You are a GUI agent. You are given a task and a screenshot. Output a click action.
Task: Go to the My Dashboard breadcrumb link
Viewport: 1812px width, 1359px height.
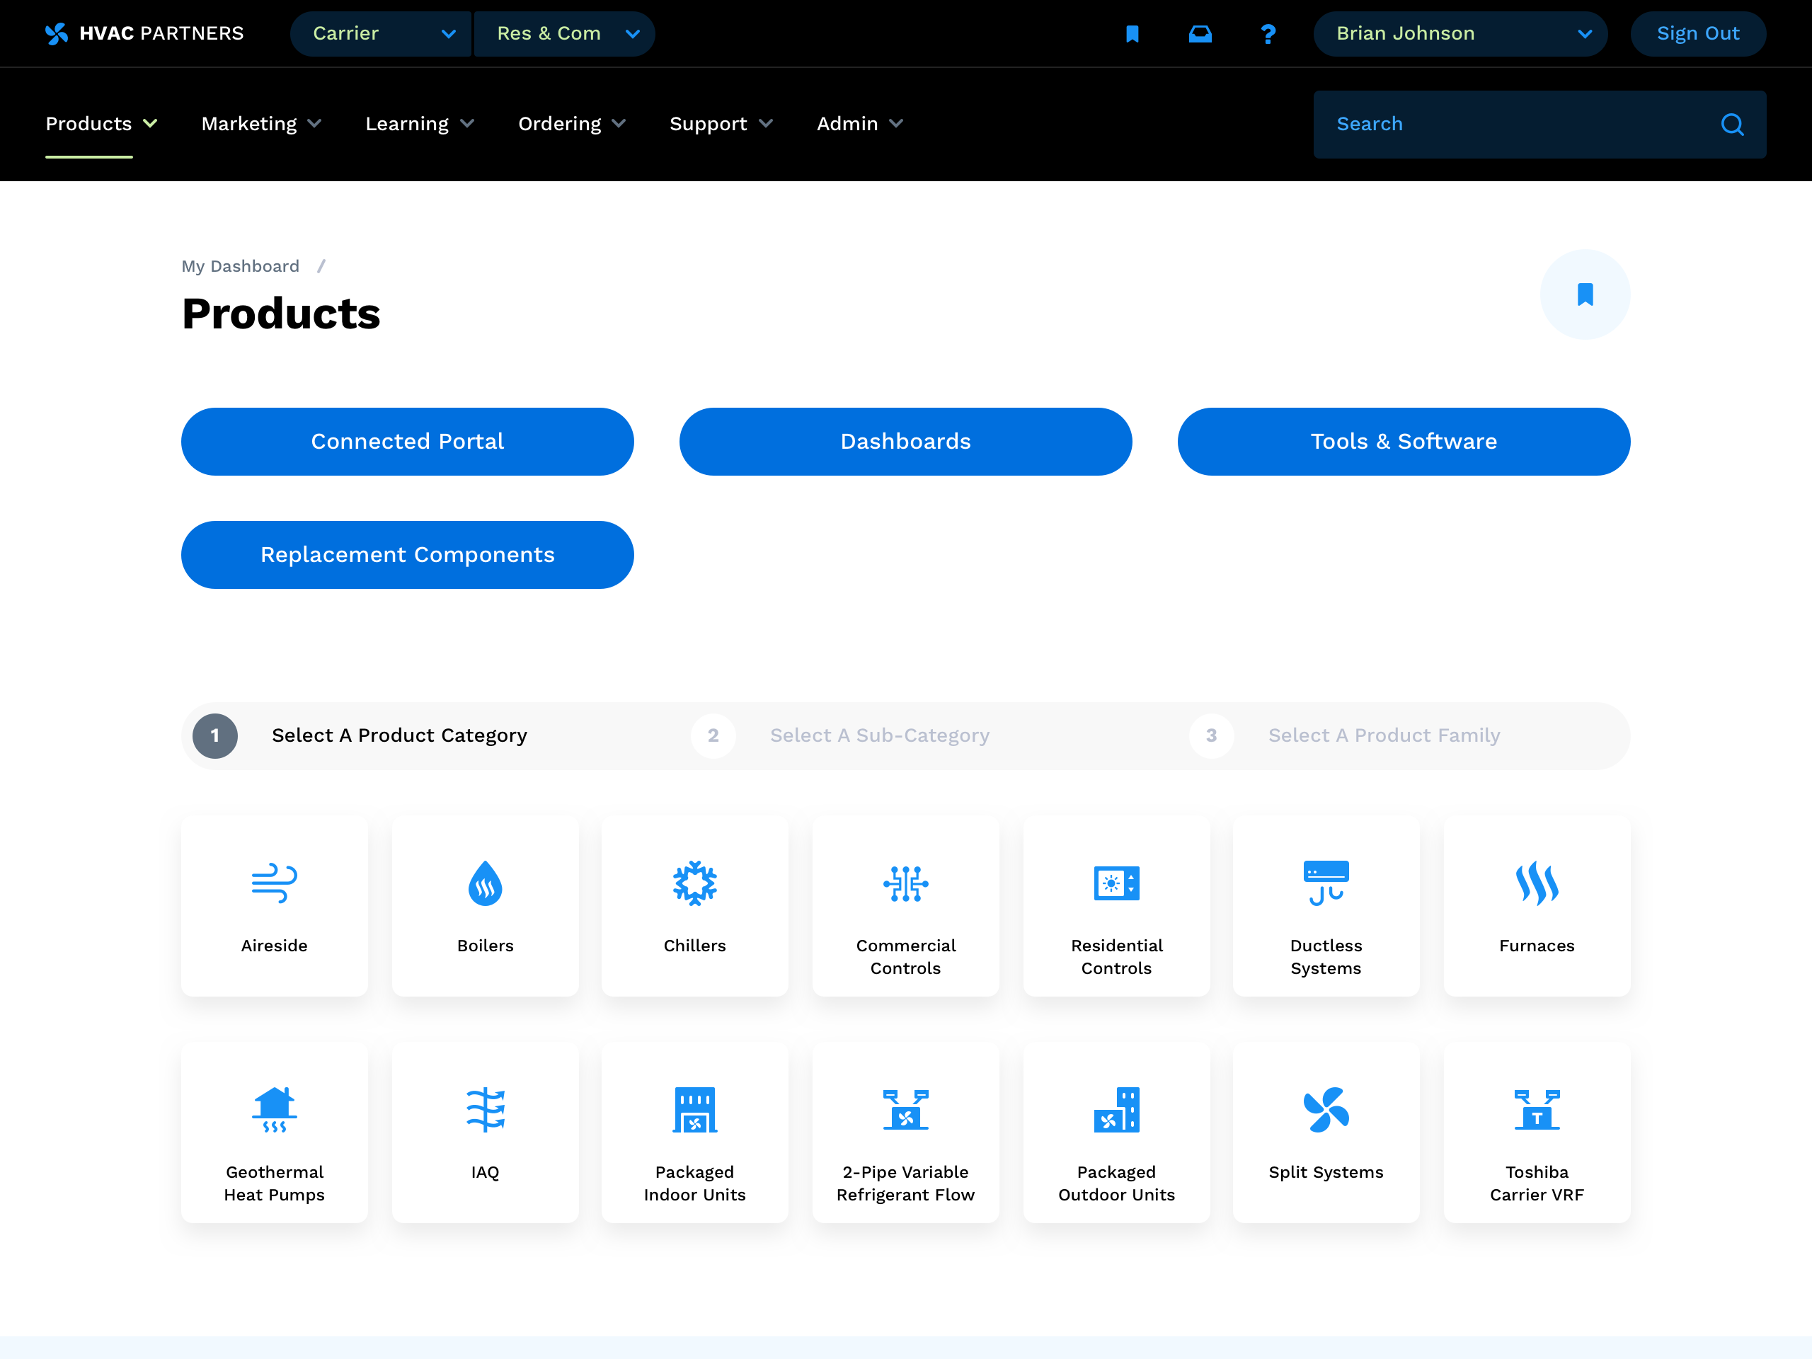click(x=240, y=266)
